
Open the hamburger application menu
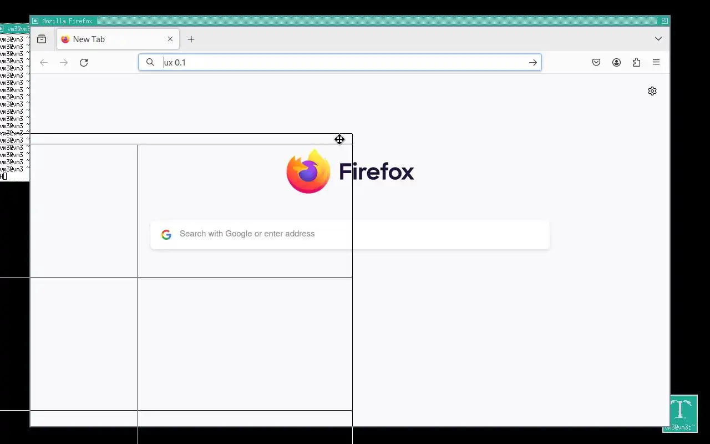656,63
